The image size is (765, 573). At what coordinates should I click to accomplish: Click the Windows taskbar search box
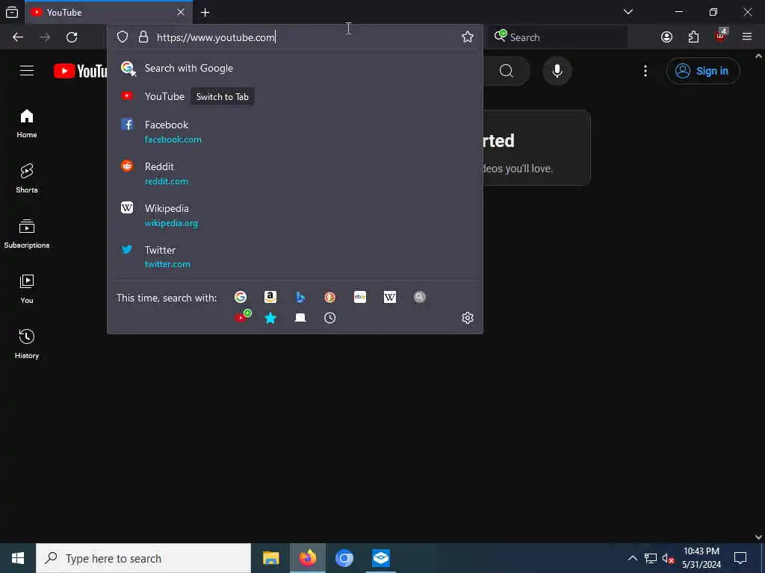click(x=143, y=558)
